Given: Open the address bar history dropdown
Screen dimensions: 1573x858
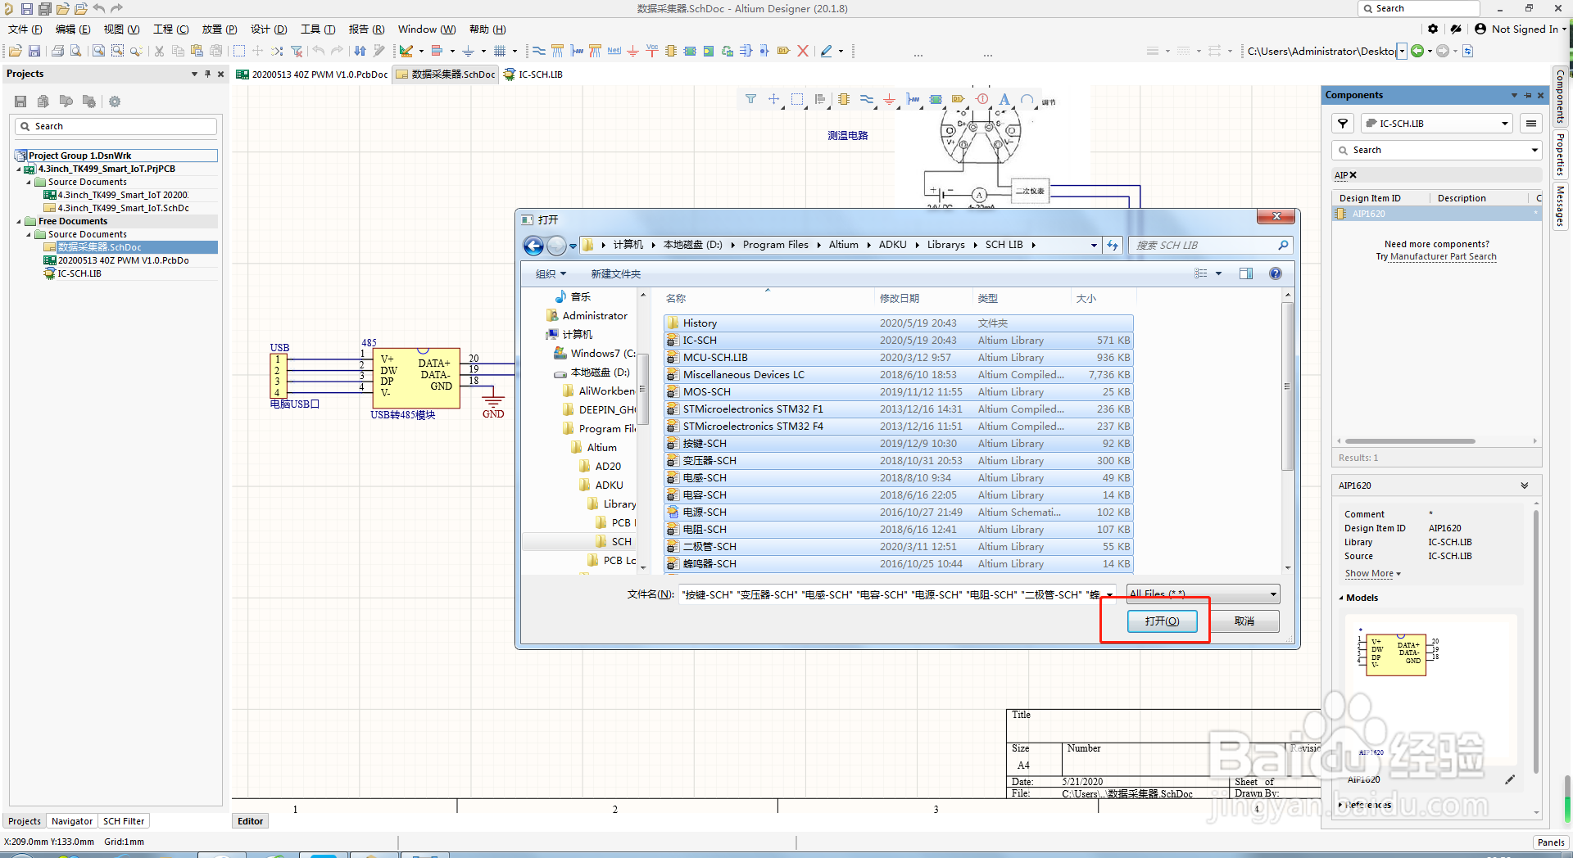Looking at the screenshot, I should [1094, 245].
